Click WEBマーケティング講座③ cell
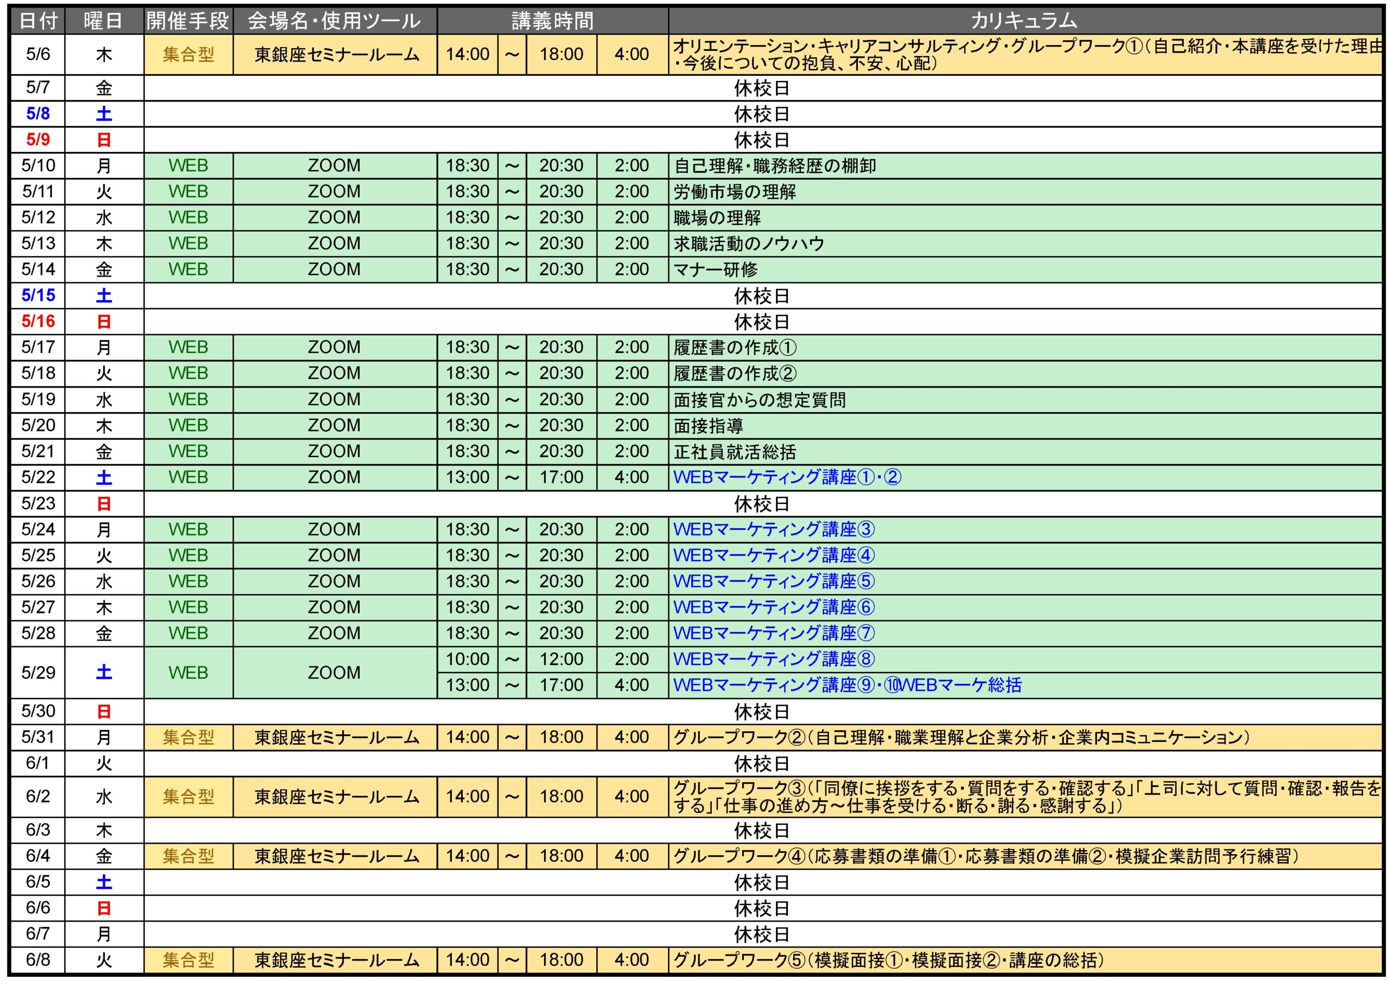1389x985 pixels. 1025,529
